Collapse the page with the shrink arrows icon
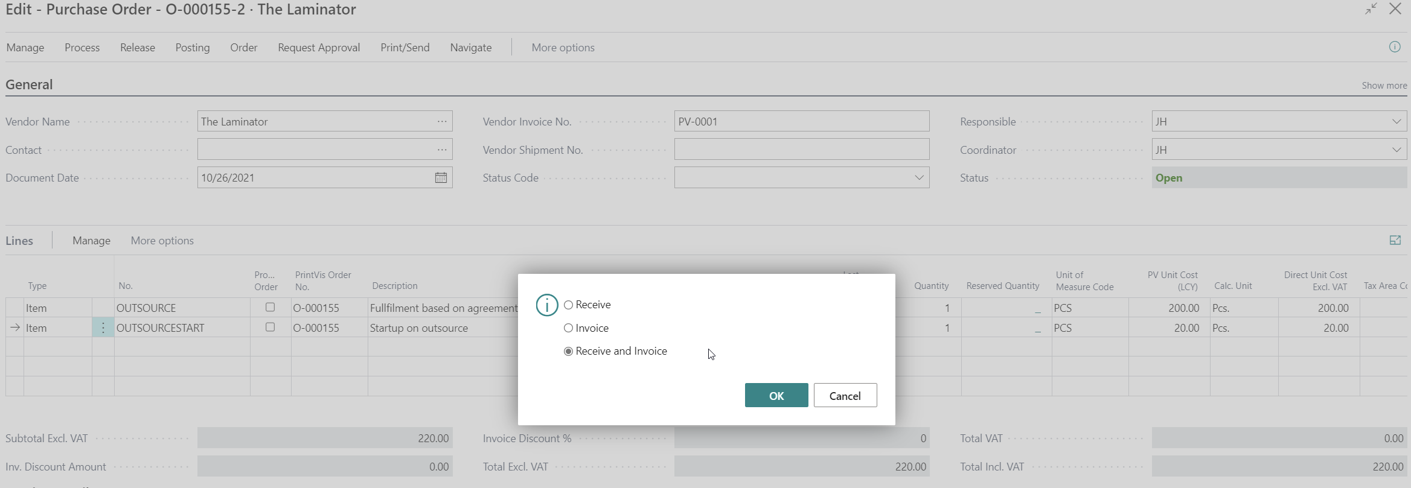Image resolution: width=1411 pixels, height=488 pixels. (x=1371, y=9)
